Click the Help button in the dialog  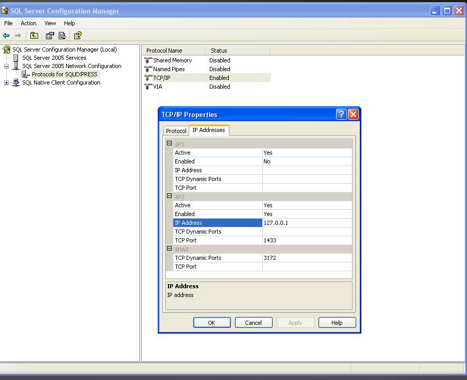[x=337, y=323]
